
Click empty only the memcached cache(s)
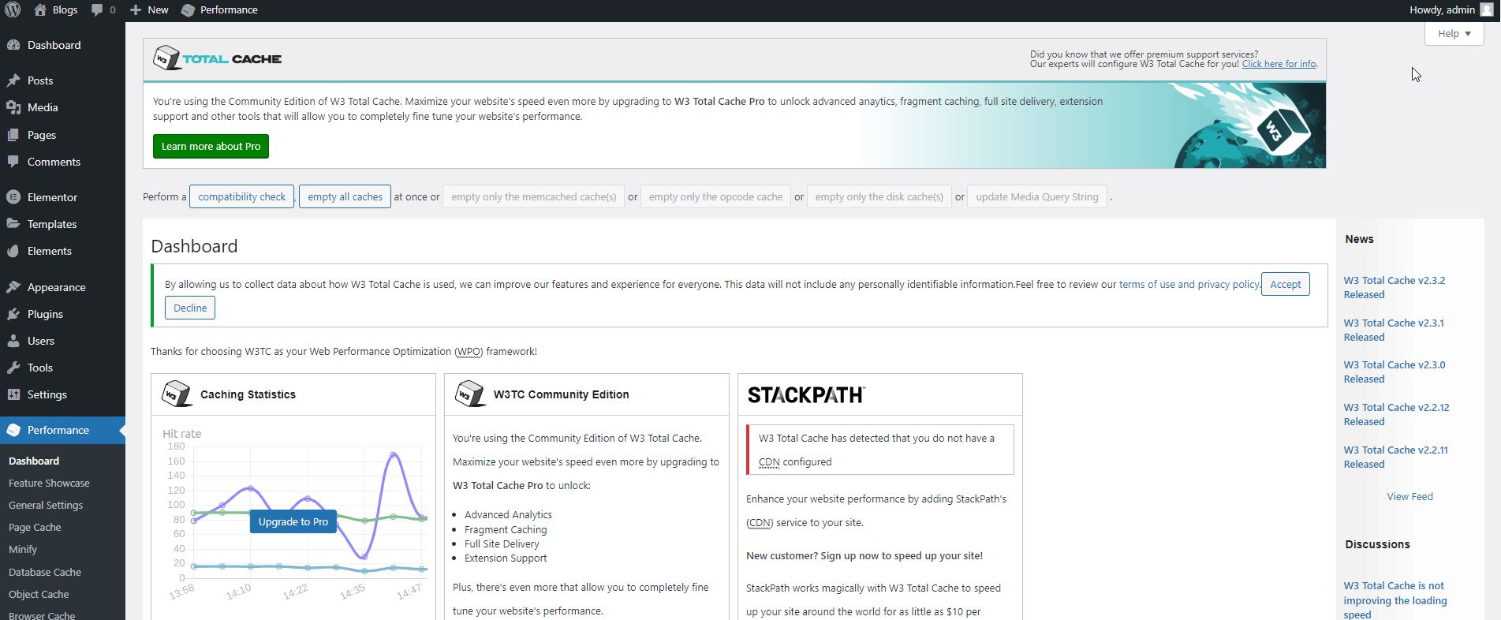pyautogui.click(x=533, y=196)
